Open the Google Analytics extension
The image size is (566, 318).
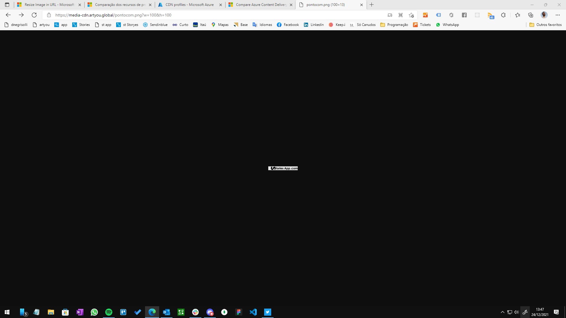coord(425,15)
